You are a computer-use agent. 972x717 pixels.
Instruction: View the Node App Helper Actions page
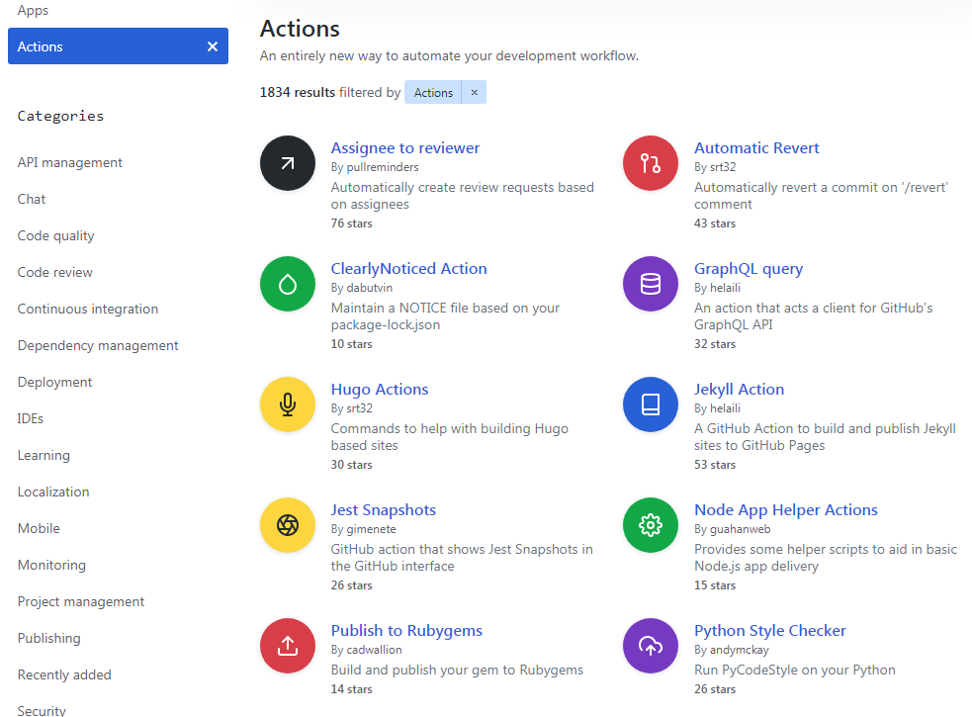click(x=786, y=510)
